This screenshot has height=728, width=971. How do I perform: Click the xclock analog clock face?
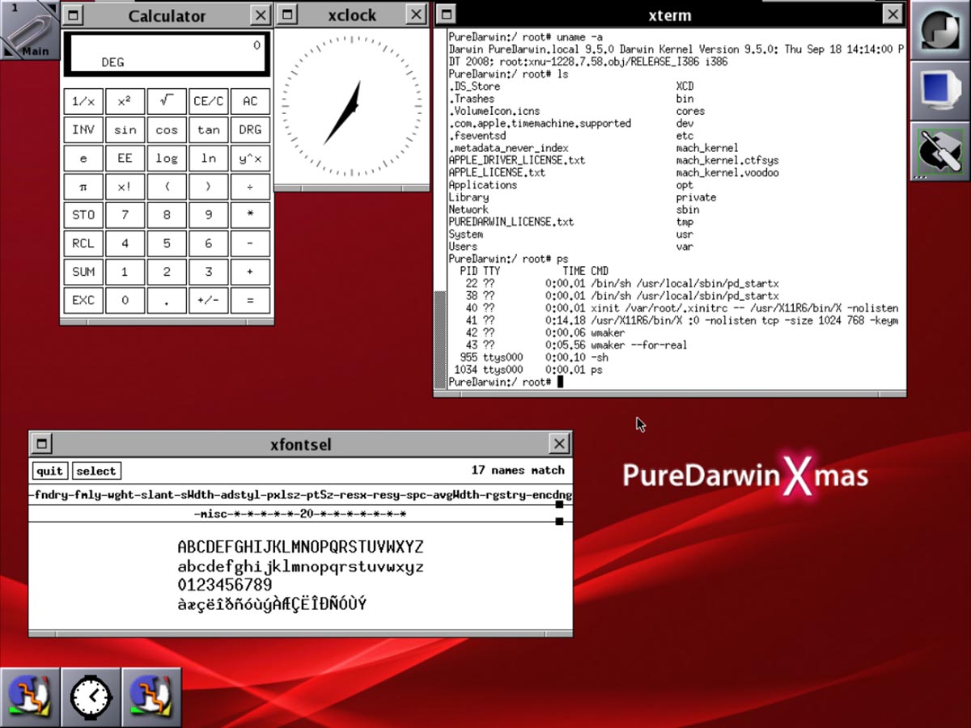coord(351,106)
